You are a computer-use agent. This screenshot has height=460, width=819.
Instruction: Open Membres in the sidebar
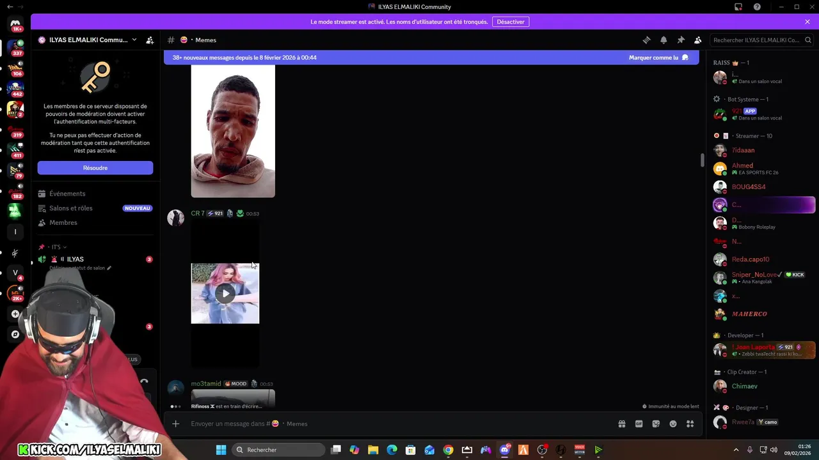pyautogui.click(x=95, y=223)
